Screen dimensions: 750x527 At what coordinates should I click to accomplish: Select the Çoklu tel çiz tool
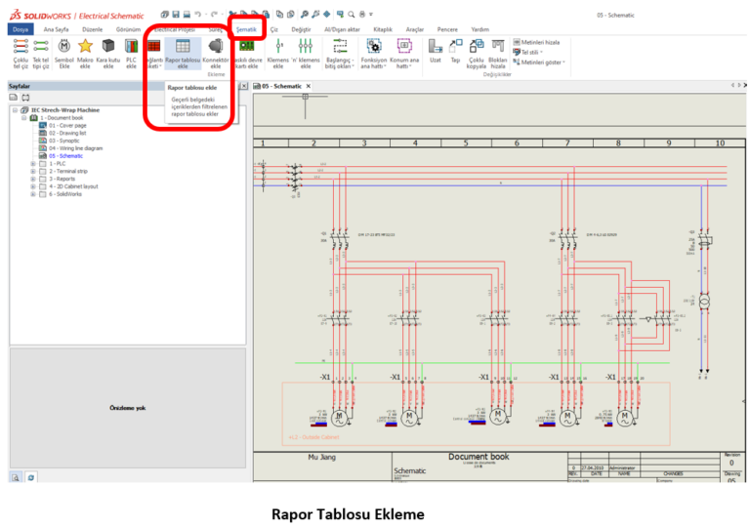[x=21, y=46]
